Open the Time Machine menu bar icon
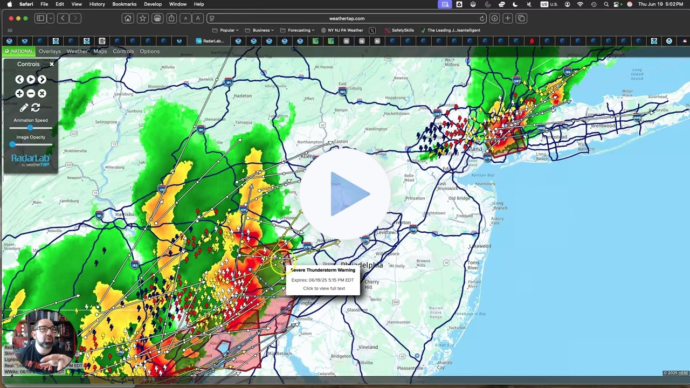 (594, 4)
